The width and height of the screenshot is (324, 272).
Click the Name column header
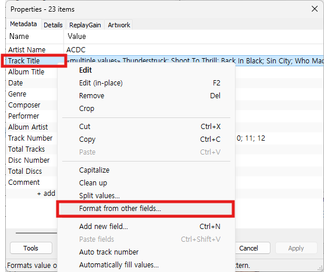[x=35, y=37]
